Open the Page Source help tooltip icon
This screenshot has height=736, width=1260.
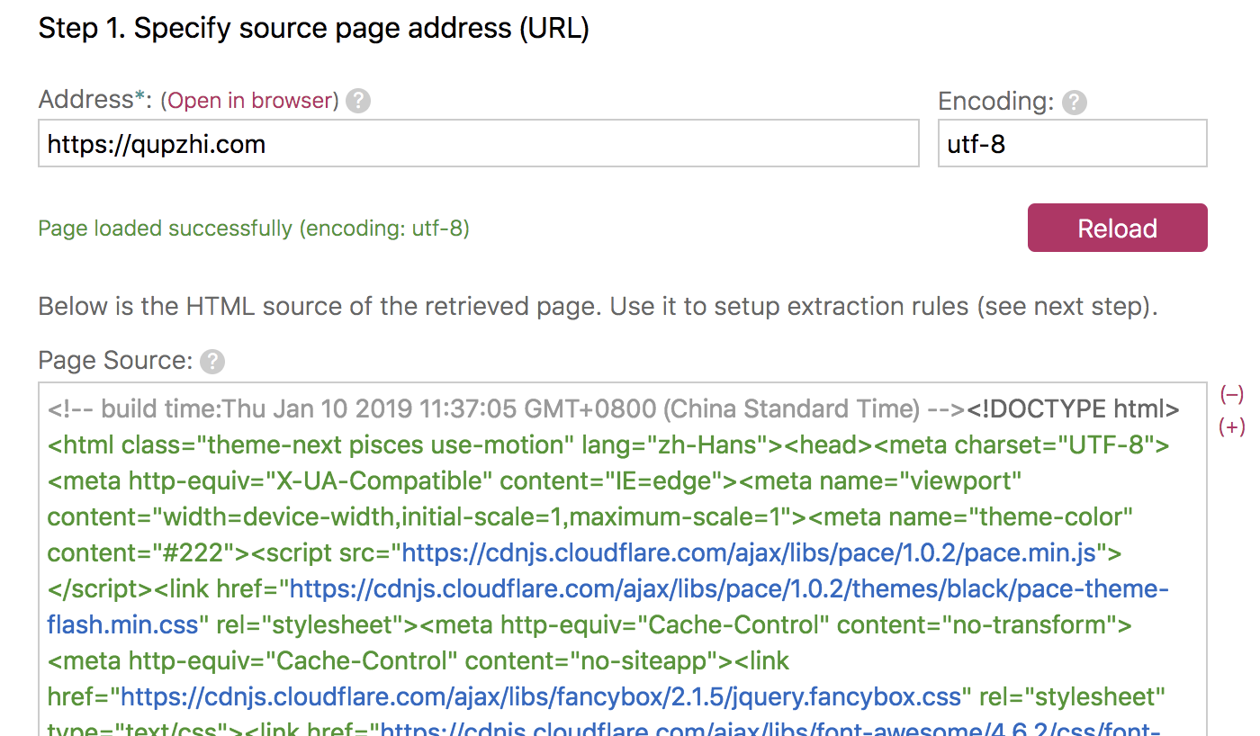(x=212, y=362)
